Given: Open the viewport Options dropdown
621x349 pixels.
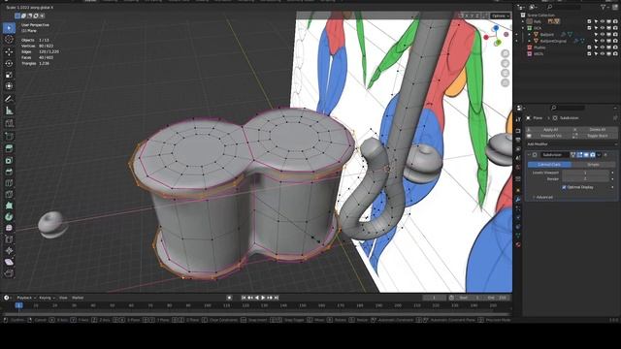Looking at the screenshot, I should coord(500,16).
